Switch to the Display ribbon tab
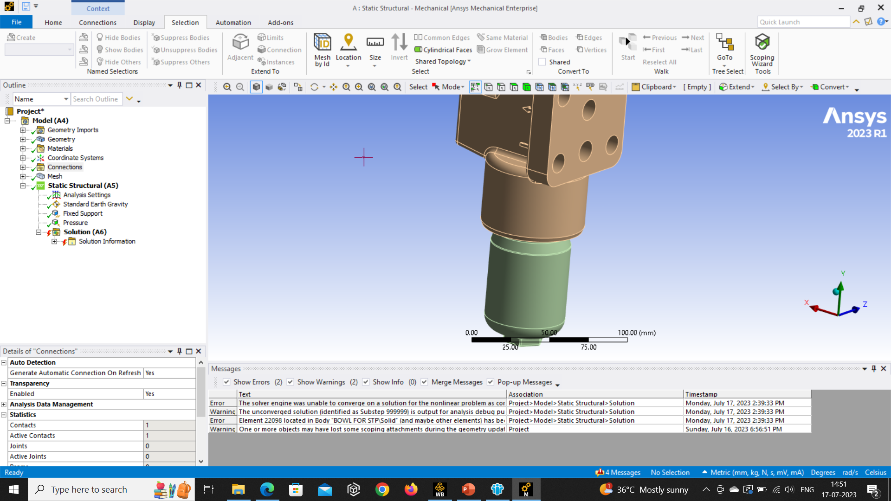This screenshot has height=501, width=891. click(144, 22)
